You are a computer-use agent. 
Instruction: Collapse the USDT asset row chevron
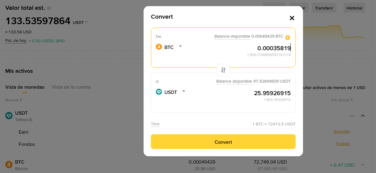tap(363, 116)
